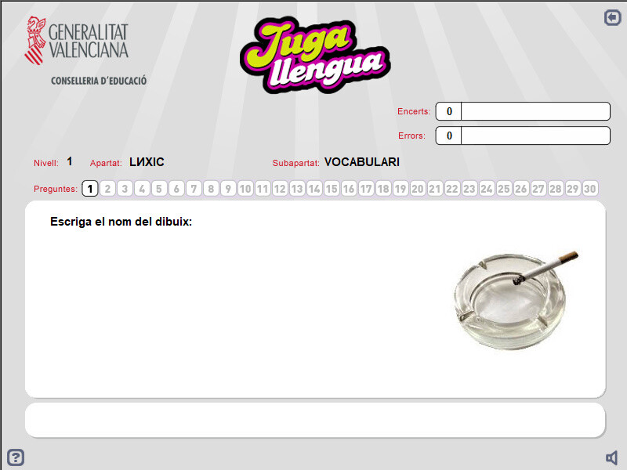This screenshot has height=470, width=627.
Task: Open the help question mark icon
Action: click(x=16, y=457)
